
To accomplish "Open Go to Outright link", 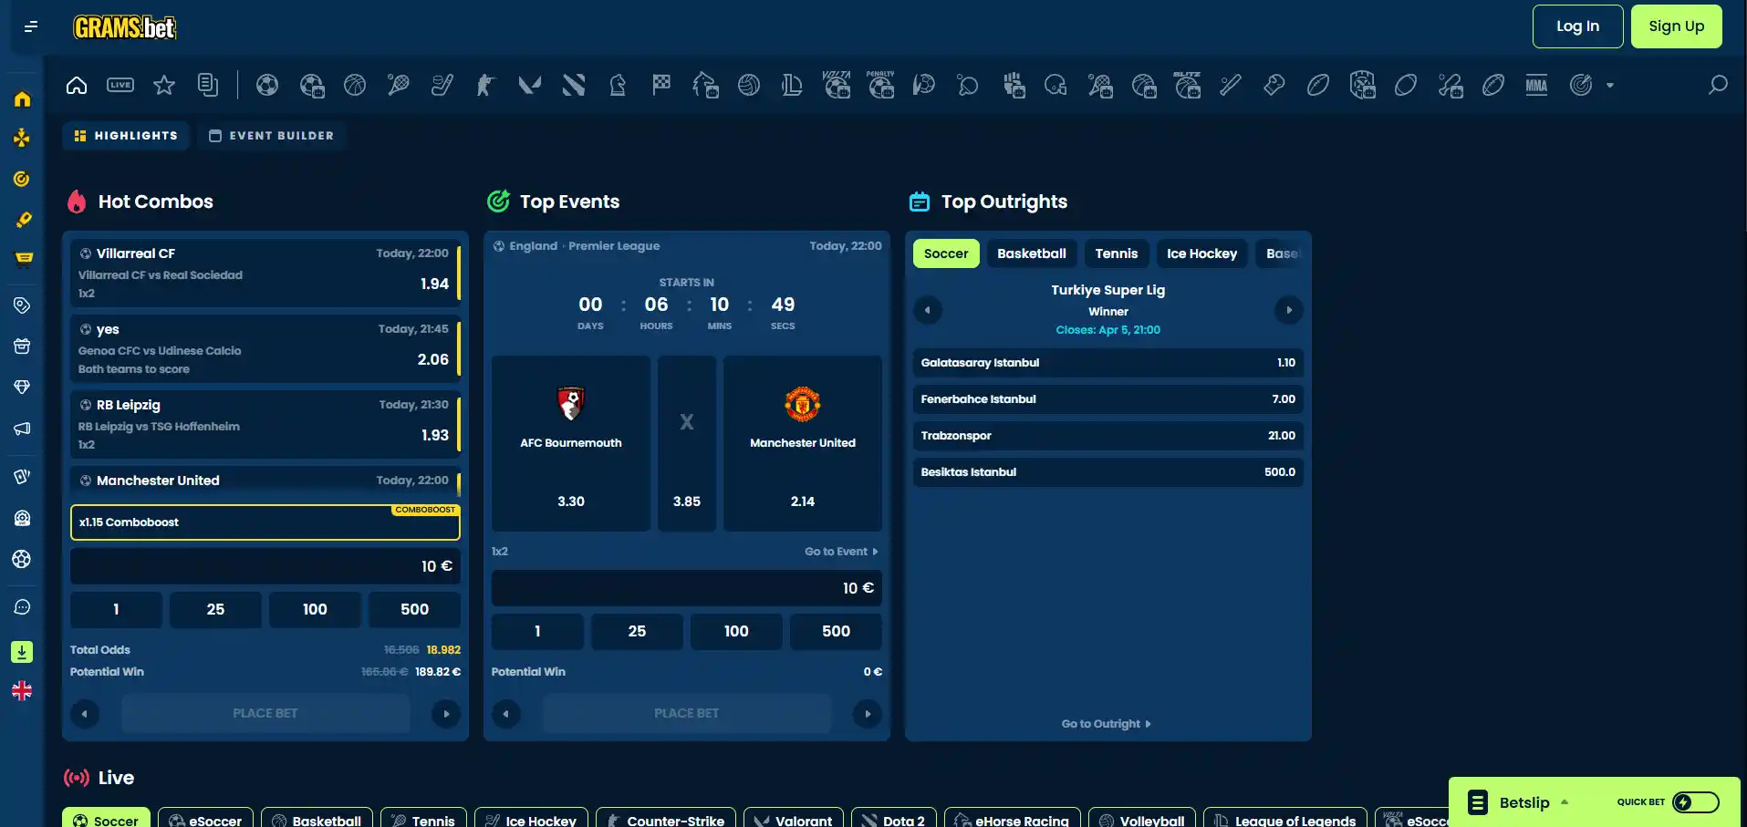I will pos(1107,724).
